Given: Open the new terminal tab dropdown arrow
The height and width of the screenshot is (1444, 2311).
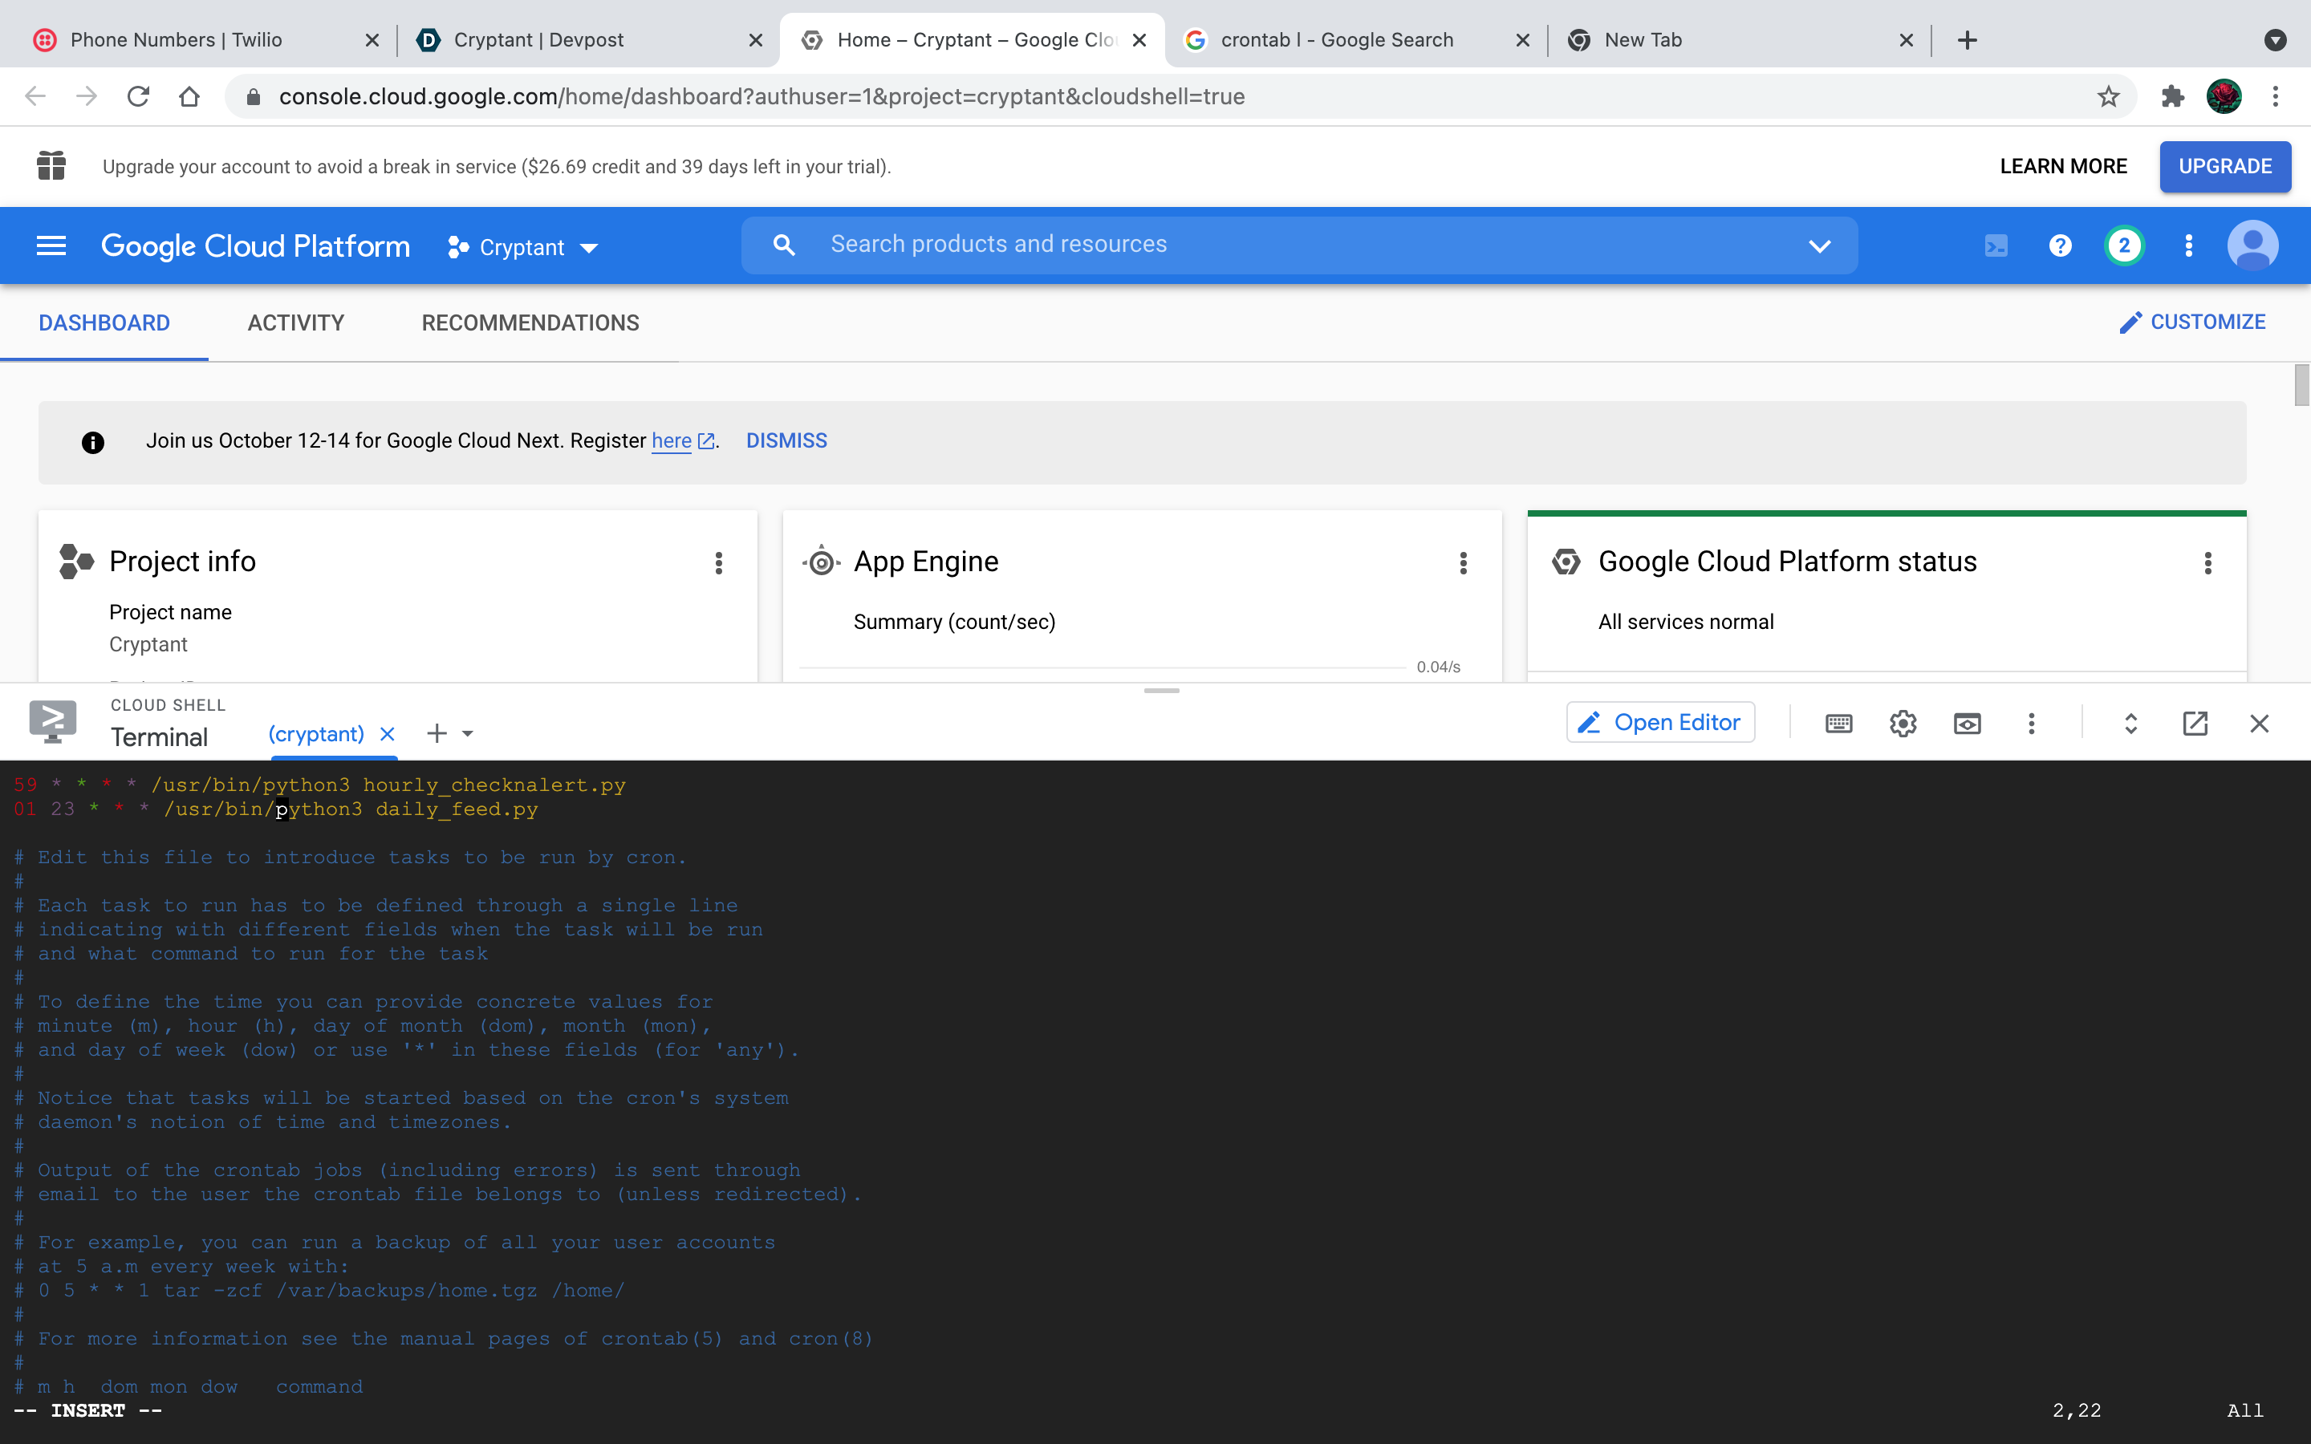Looking at the screenshot, I should click(468, 733).
